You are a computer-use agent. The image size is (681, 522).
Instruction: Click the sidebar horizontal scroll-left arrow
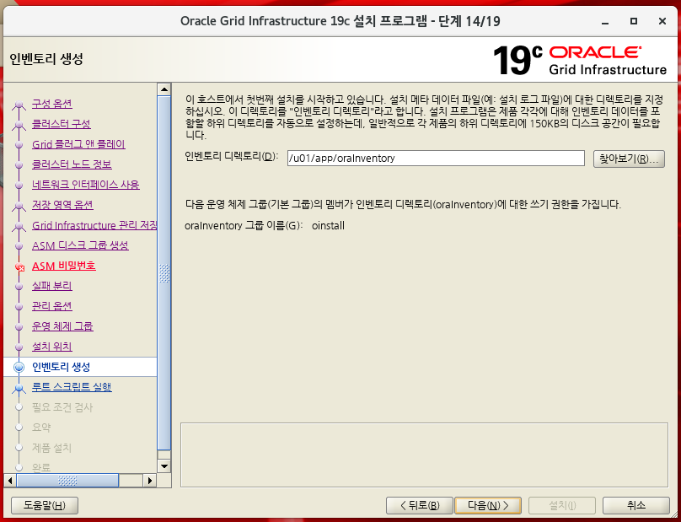click(x=10, y=481)
